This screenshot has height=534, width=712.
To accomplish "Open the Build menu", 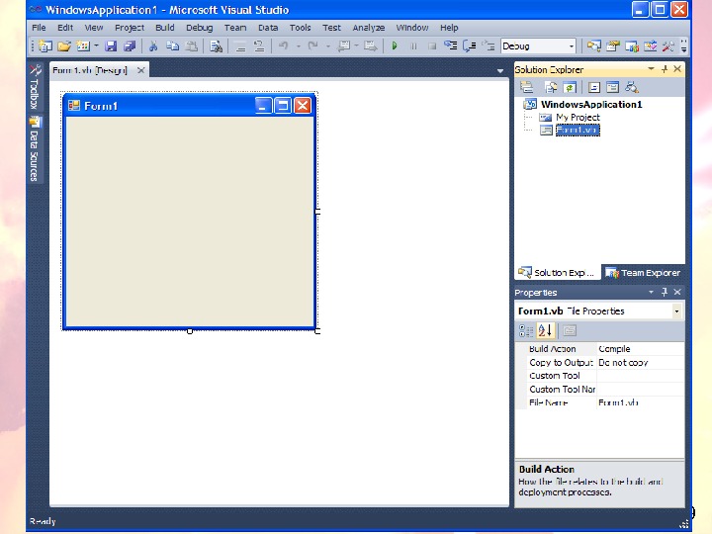I will coord(165,28).
